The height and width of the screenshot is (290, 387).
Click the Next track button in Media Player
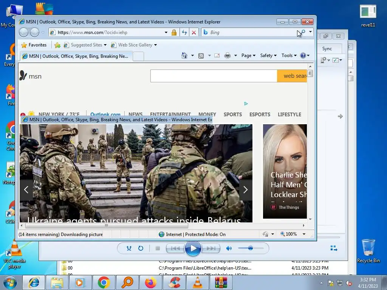click(x=211, y=248)
